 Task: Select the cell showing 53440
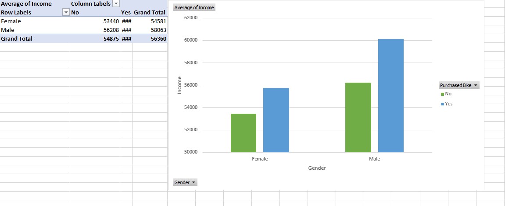coord(95,21)
